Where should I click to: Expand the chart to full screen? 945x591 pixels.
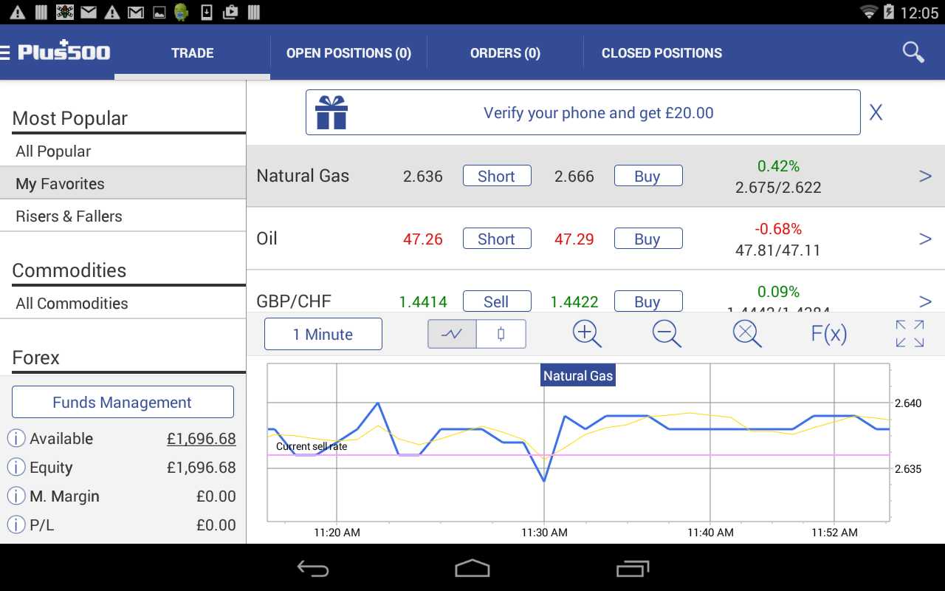tap(910, 333)
